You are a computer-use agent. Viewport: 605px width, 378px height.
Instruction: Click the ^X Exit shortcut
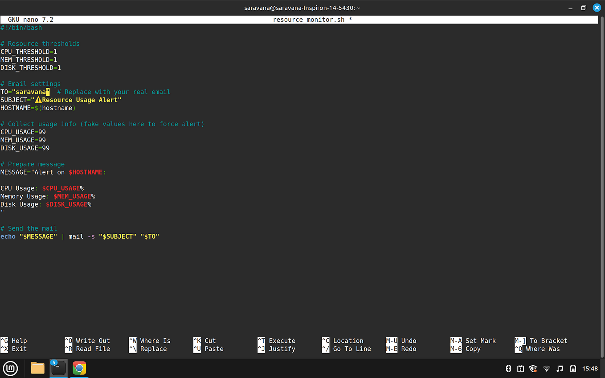point(14,349)
